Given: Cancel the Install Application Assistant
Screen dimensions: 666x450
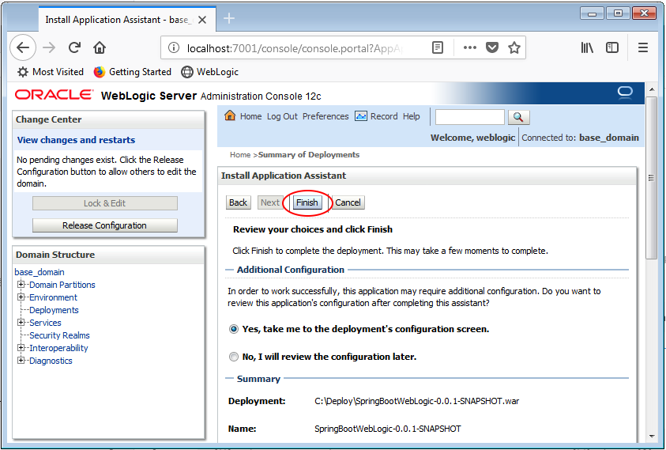Looking at the screenshot, I should pyautogui.click(x=348, y=202).
